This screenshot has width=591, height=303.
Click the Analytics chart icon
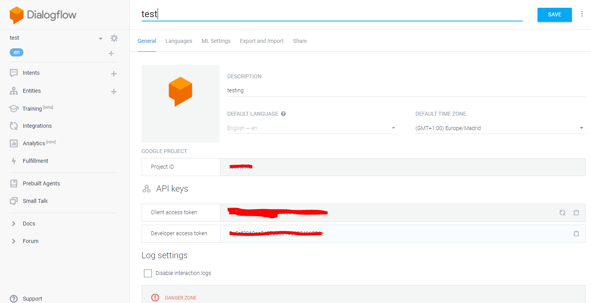pyautogui.click(x=14, y=143)
